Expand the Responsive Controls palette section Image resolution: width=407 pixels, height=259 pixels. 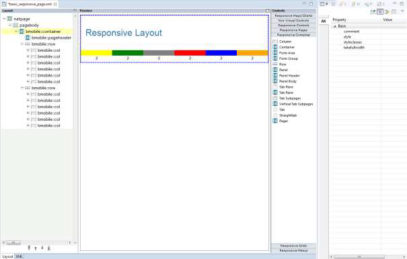click(x=293, y=25)
